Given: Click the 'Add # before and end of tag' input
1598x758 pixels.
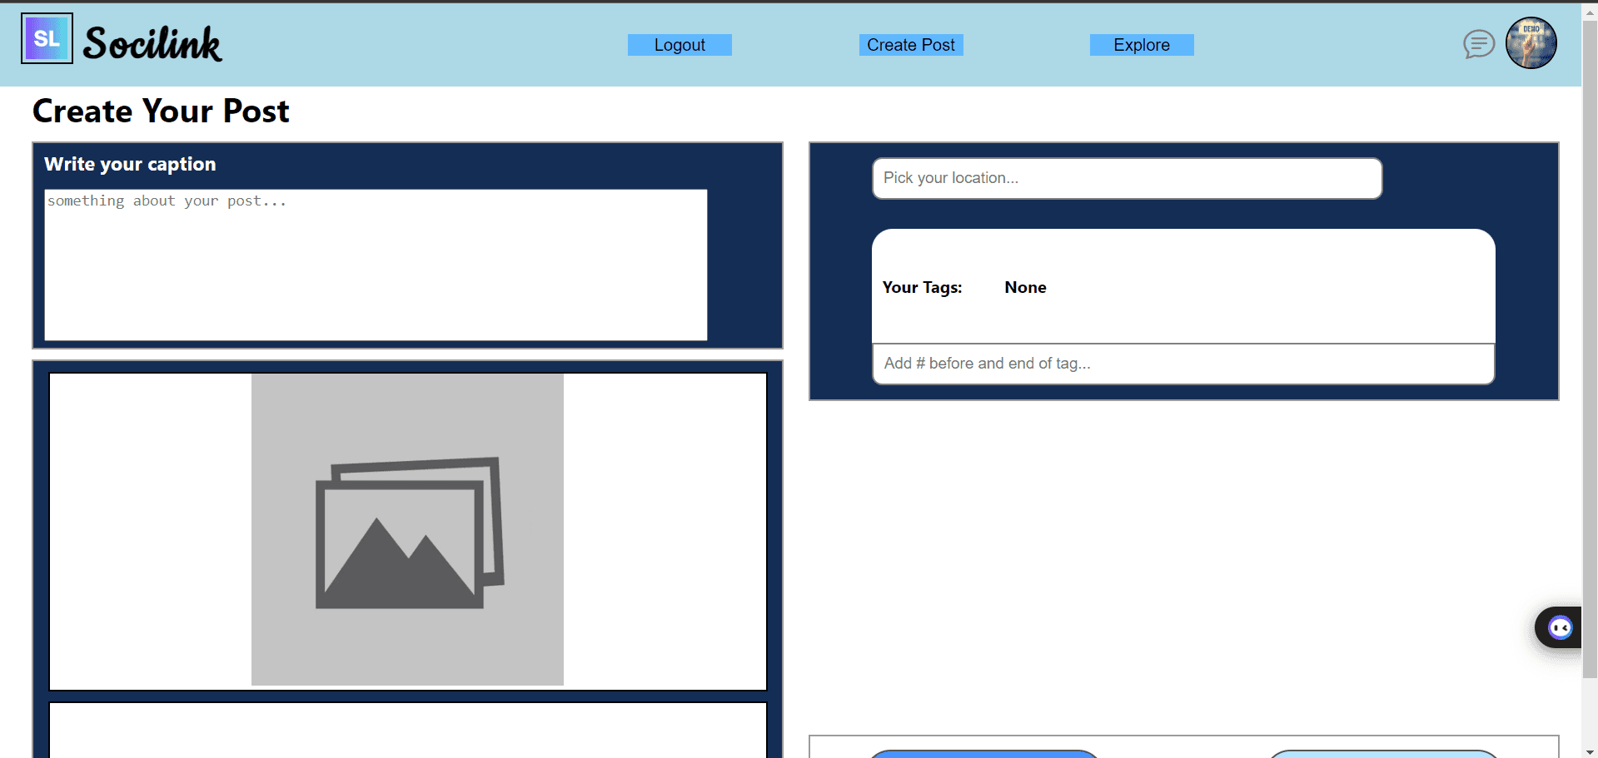Looking at the screenshot, I should point(1182,364).
